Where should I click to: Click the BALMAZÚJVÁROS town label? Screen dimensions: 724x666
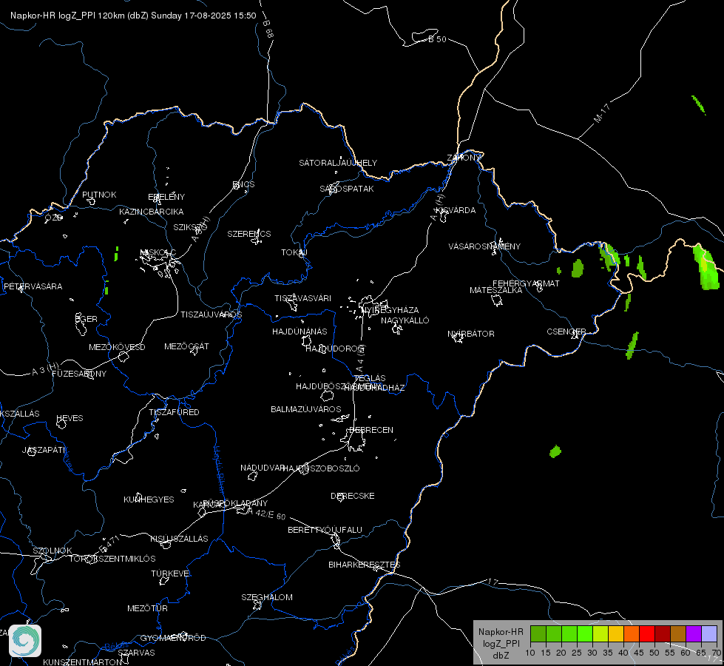305,409
